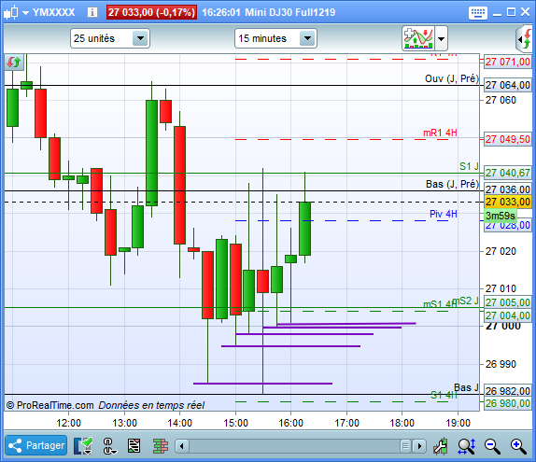This screenshot has height=462, width=536.
Task: Click the zoom in magnifier icon
Action: tap(518, 446)
